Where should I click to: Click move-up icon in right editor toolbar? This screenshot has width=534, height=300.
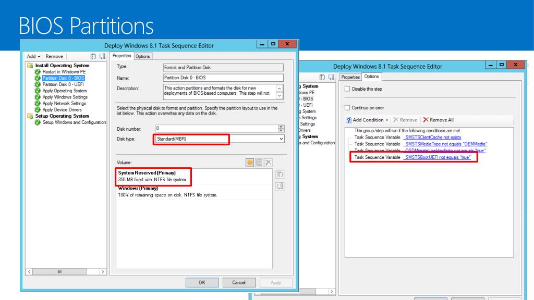(322, 77)
